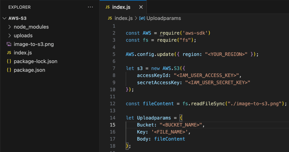Click the index.js breadcrumb segment
Image resolution: width=289 pixels, height=152 pixels.
pos(123,18)
